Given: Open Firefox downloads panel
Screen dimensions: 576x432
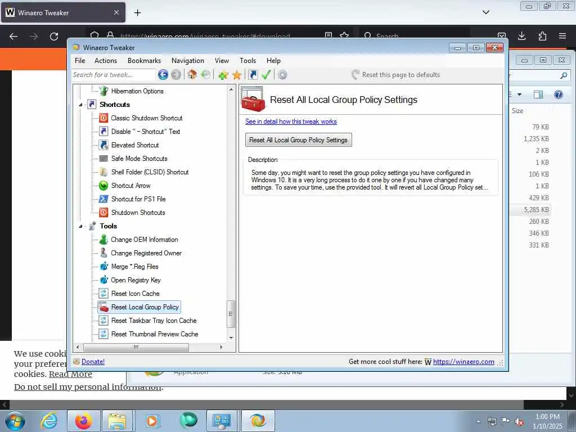Looking at the screenshot, I should click(521, 36).
